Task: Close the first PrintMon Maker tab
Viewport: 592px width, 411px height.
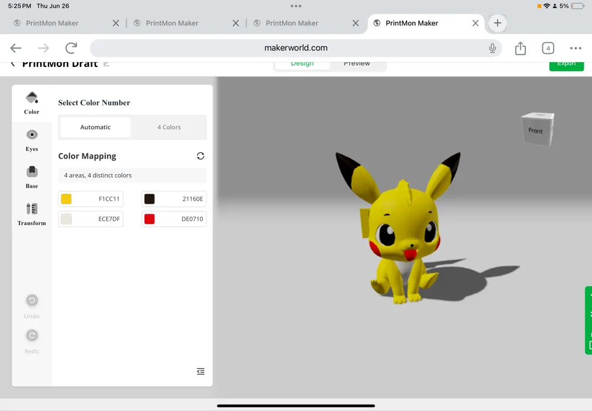Action: pyautogui.click(x=116, y=23)
